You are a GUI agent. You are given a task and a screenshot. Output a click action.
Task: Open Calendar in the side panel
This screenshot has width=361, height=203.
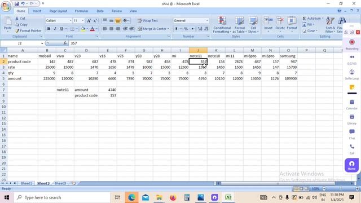pyautogui.click(x=352, y=104)
